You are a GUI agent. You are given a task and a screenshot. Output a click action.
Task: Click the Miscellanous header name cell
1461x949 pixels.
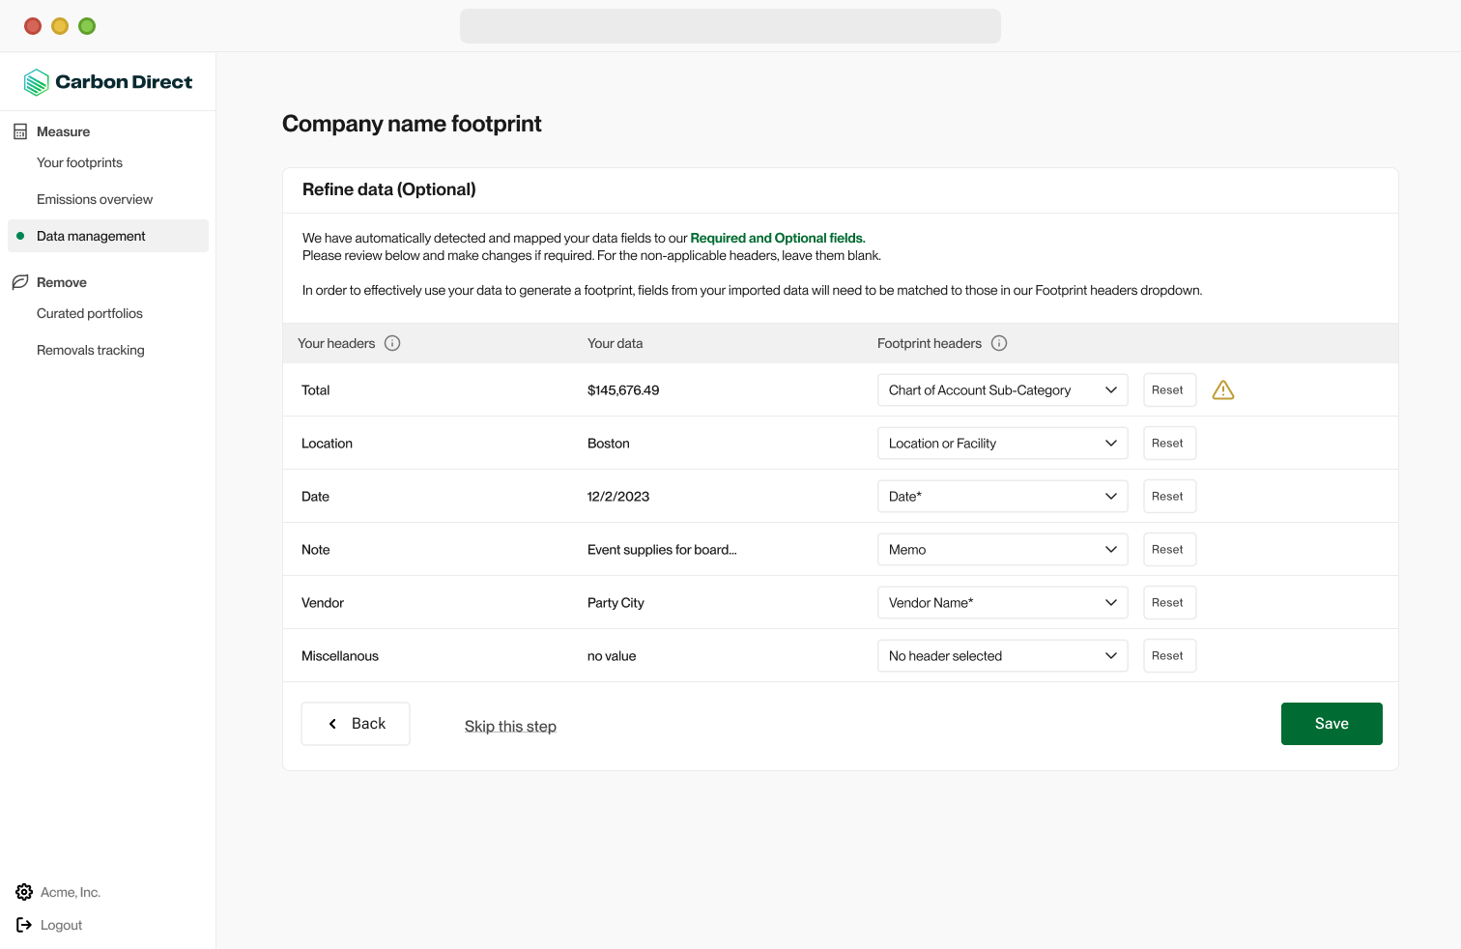[x=340, y=656]
